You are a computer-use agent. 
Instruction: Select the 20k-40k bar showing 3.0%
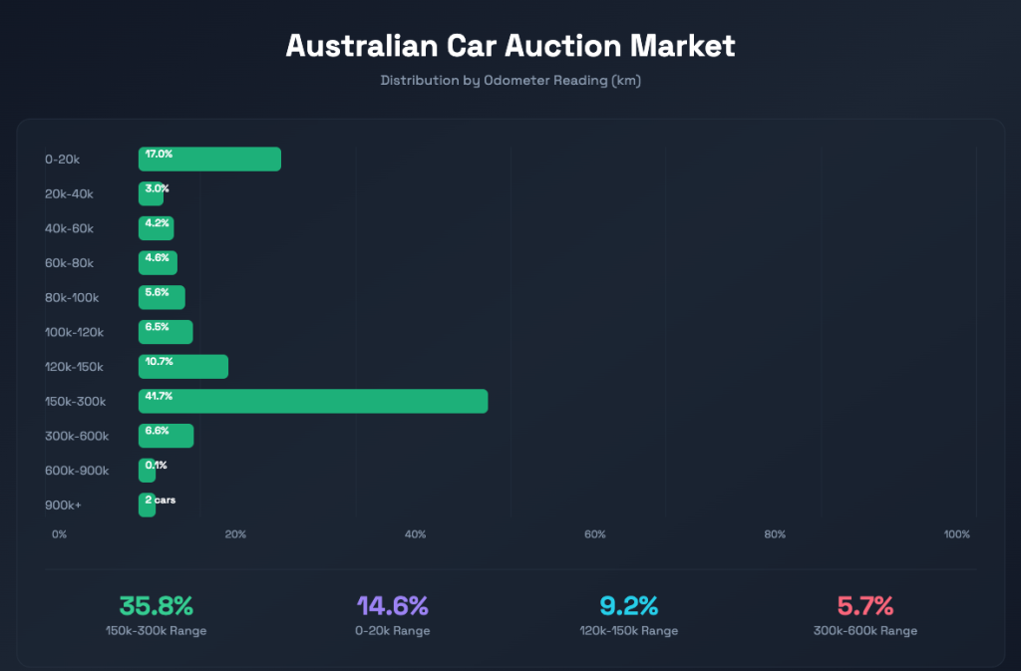pyautogui.click(x=151, y=193)
